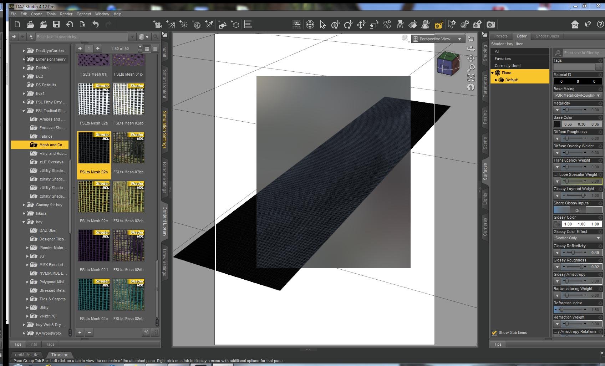The height and width of the screenshot is (366, 605).
Task: Select the Rotate tool
Action: [x=348, y=24]
